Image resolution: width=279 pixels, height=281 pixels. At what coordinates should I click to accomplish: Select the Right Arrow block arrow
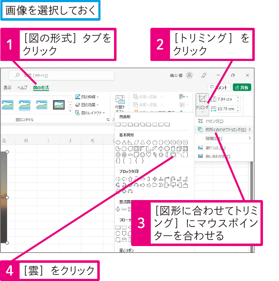tap(118, 179)
